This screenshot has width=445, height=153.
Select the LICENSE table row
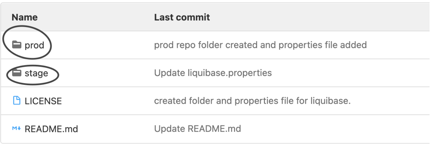(215, 101)
